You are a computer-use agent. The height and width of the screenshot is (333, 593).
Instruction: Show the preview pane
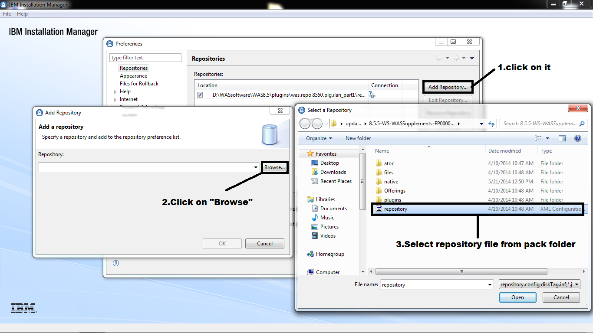(562, 138)
